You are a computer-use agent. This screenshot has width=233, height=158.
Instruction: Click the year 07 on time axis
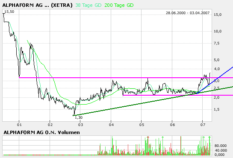203,125
